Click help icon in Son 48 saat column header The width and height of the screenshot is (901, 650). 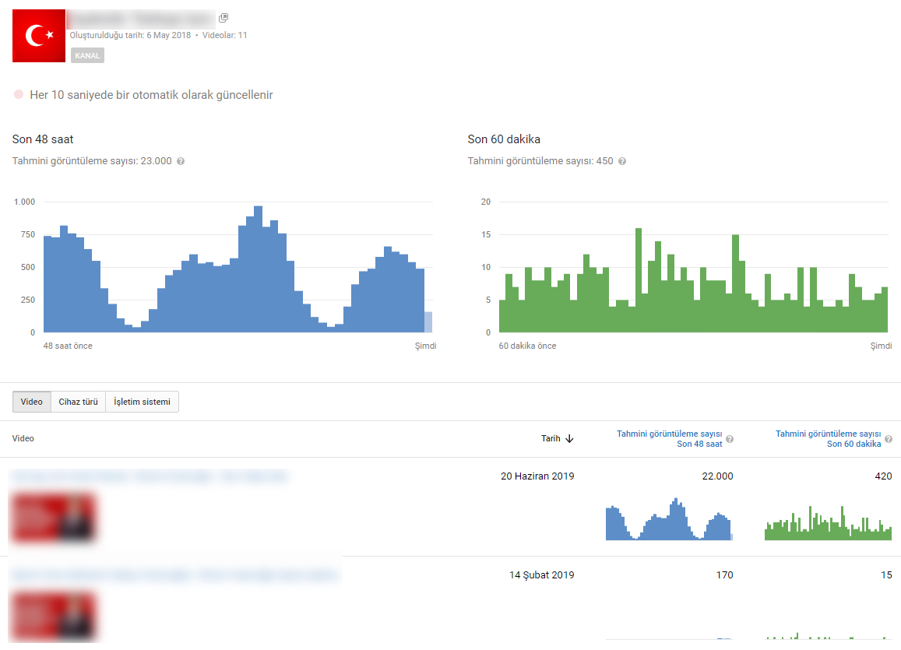tap(730, 439)
